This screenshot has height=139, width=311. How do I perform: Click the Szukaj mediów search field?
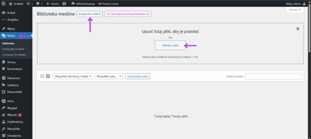(273, 76)
